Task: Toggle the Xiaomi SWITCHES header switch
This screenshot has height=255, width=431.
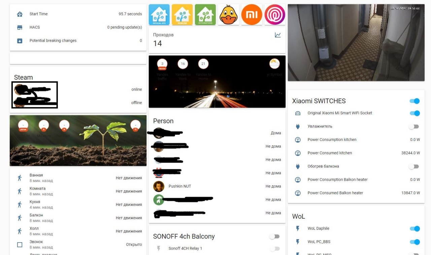Action: coord(415,101)
